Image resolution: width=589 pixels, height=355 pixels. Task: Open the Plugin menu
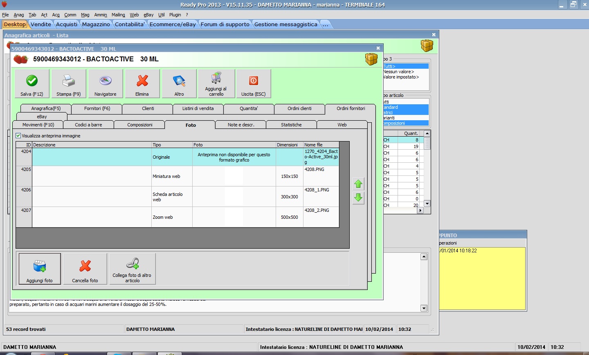pyautogui.click(x=175, y=15)
